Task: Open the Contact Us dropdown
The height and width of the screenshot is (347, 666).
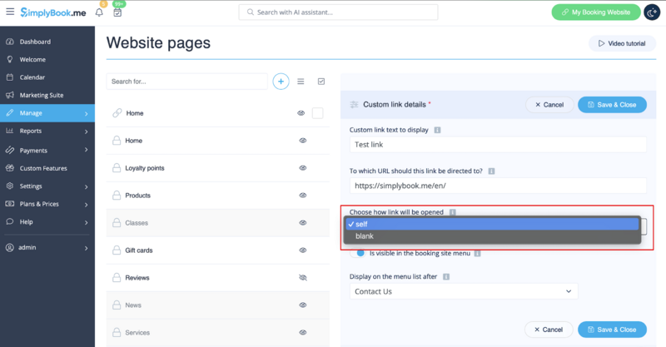Action: (x=464, y=291)
